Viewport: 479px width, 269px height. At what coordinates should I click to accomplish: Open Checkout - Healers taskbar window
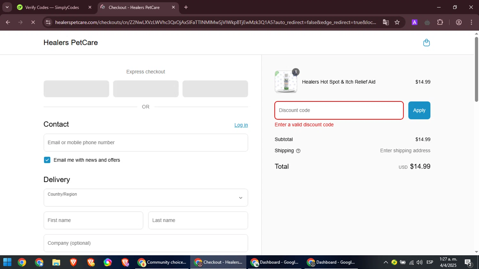pyautogui.click(x=218, y=262)
